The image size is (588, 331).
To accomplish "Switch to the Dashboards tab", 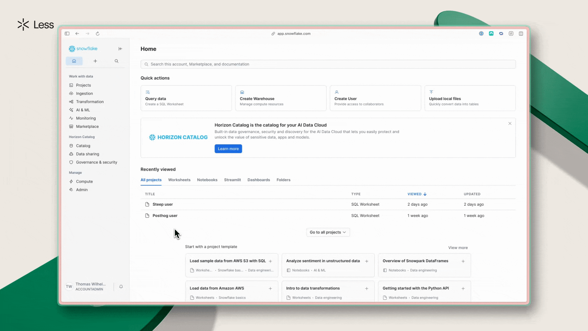I will 259,180.
